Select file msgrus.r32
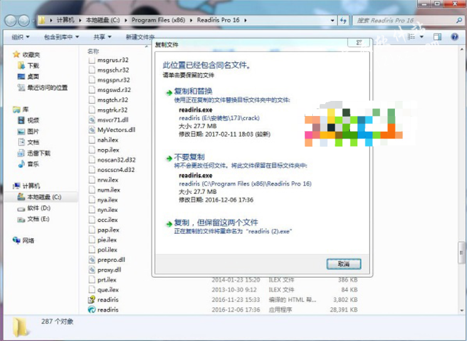The image size is (467, 341). click(x=113, y=60)
